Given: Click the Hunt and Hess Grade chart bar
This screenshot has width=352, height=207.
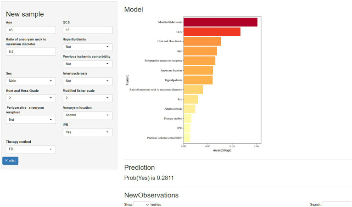Looking at the screenshot, I should pos(202,41).
